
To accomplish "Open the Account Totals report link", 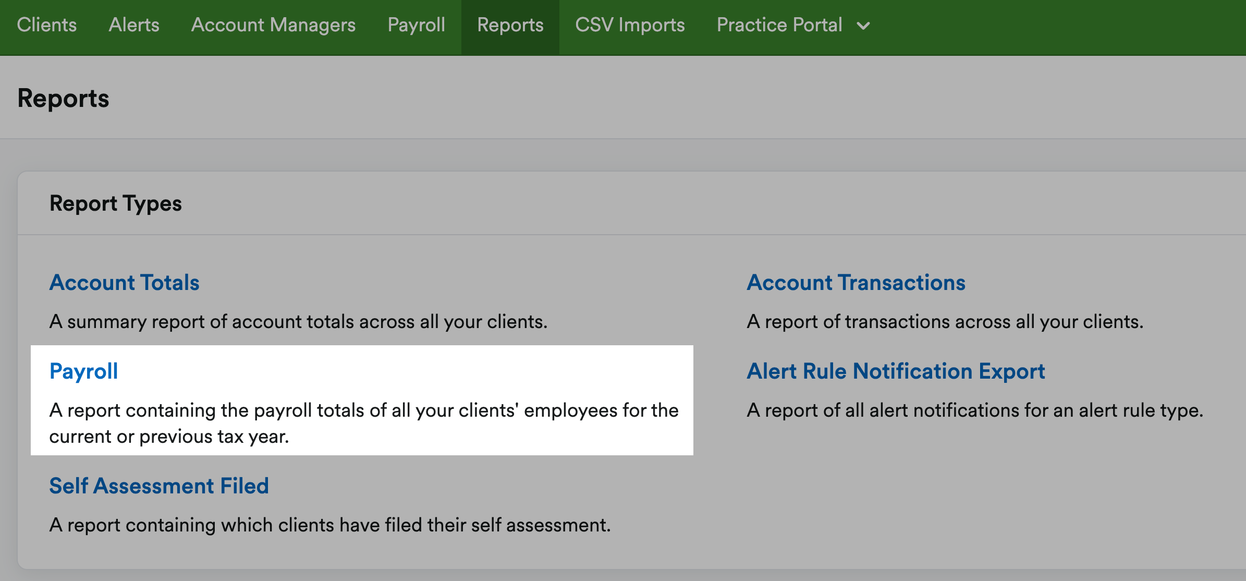I will (x=125, y=282).
